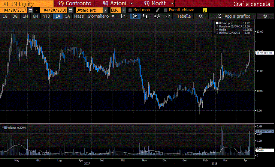Select the bar chart style icon
Viewport: 275px width, 167px height.
pyautogui.click(x=146, y=17)
